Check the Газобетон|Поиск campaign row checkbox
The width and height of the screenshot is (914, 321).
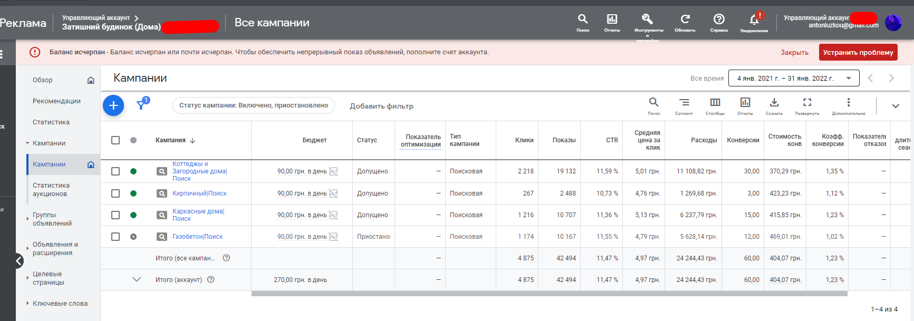pos(116,237)
